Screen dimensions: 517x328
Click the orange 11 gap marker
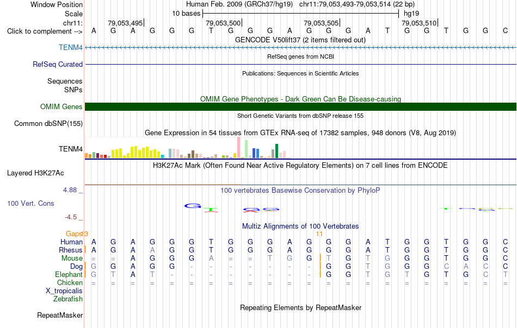[319, 234]
